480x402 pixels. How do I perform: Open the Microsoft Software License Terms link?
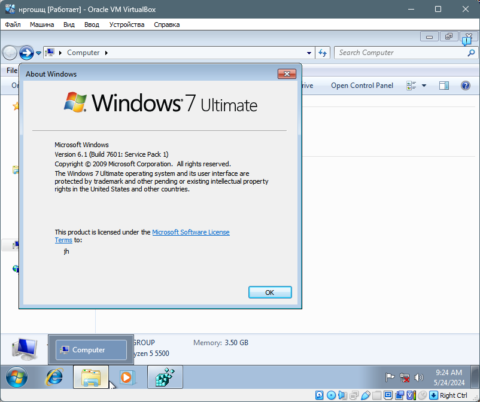tap(190, 232)
